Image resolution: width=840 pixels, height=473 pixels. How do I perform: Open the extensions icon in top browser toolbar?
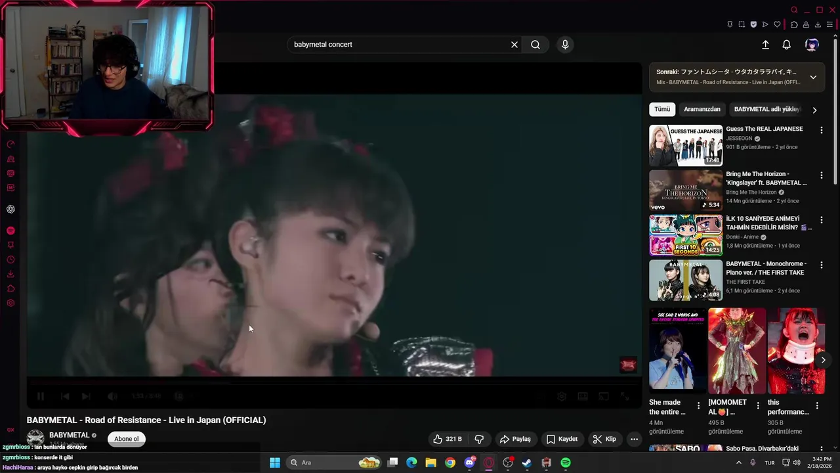(793, 24)
